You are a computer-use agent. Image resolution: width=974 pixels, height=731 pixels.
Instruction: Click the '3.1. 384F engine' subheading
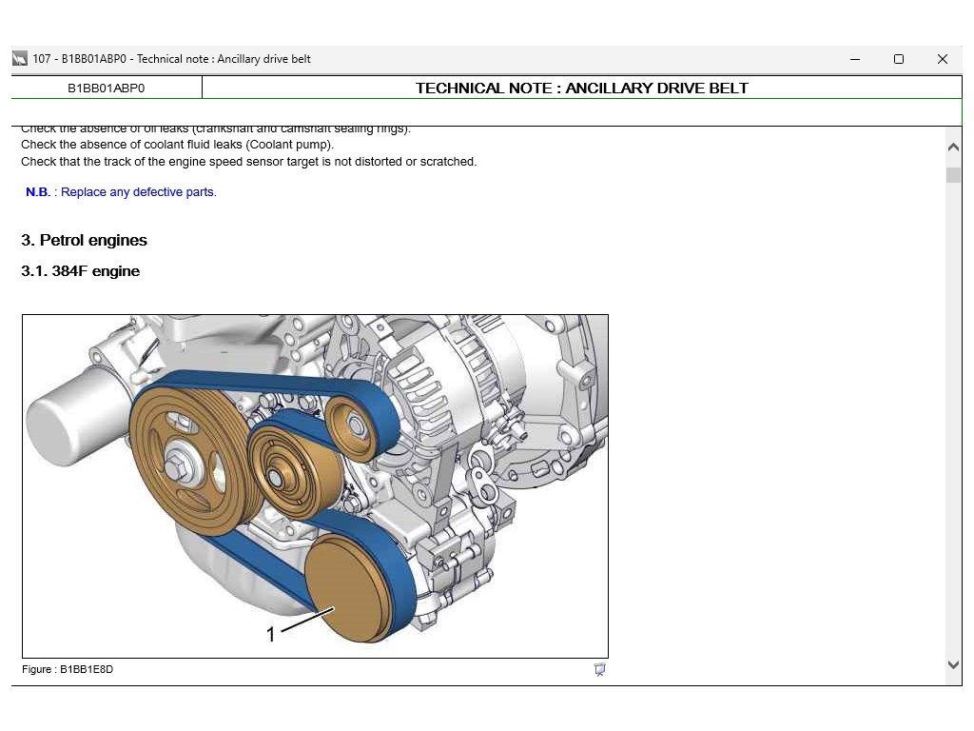point(81,271)
